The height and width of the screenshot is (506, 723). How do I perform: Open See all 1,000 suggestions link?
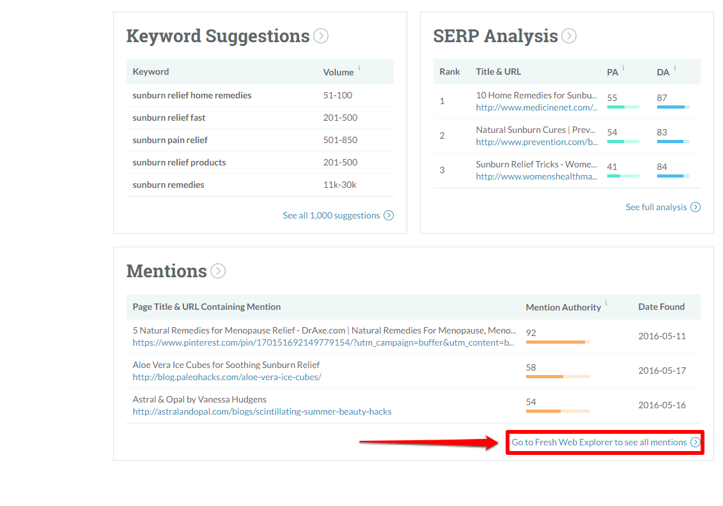[331, 215]
